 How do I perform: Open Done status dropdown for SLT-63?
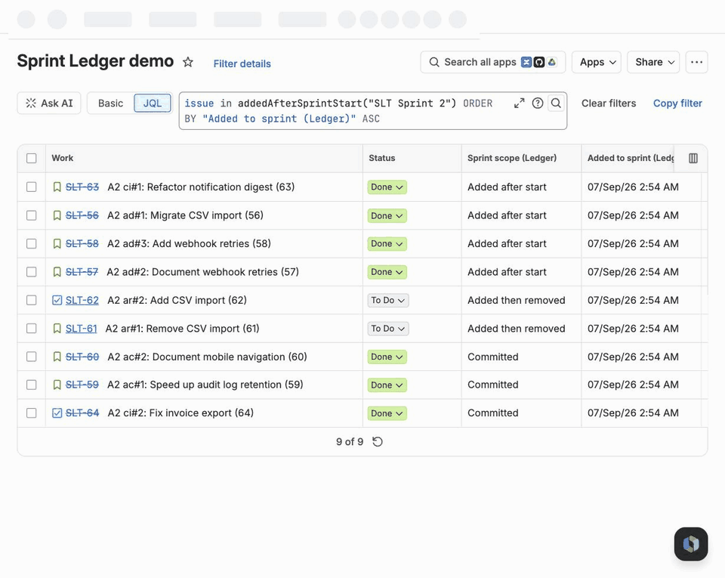click(x=387, y=187)
